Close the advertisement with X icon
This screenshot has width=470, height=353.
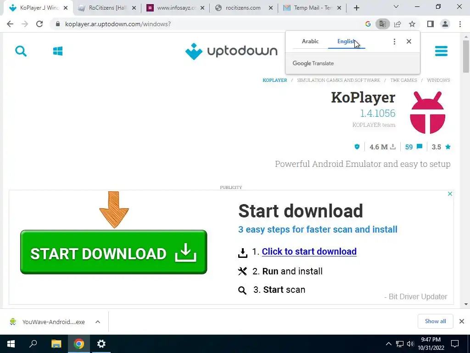450,194
